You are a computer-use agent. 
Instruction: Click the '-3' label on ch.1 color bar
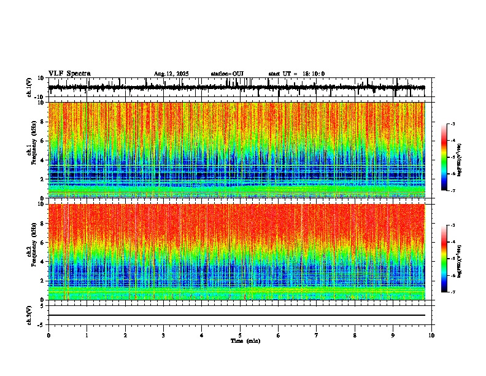coord(452,123)
